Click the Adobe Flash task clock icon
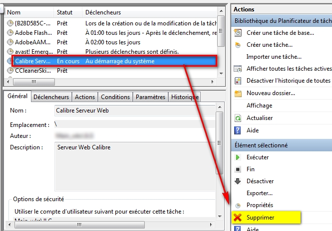332x231 pixels. click(x=10, y=33)
